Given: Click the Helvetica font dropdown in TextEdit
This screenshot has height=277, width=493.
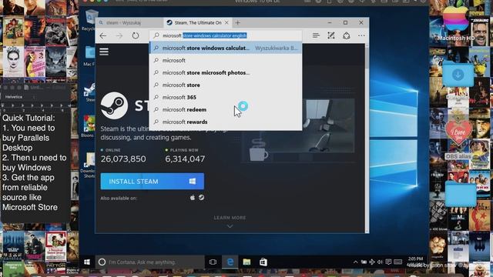Looking at the screenshot, I should [x=19, y=97].
